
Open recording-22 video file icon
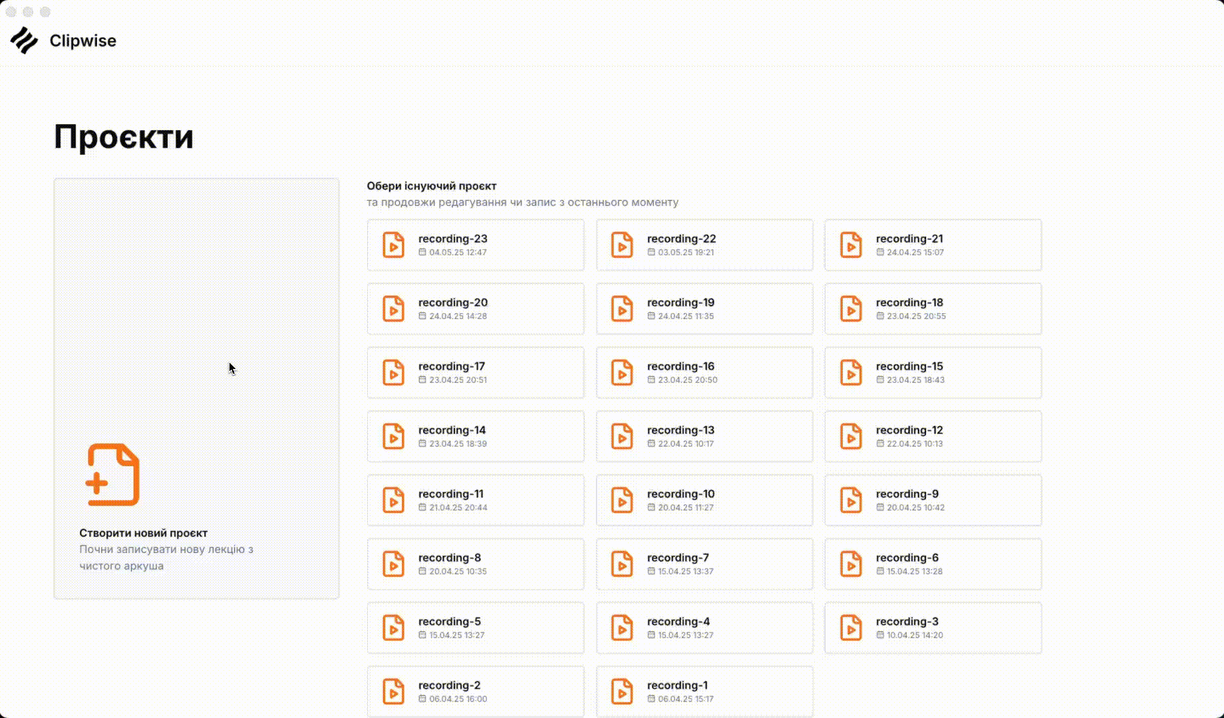pyautogui.click(x=622, y=245)
